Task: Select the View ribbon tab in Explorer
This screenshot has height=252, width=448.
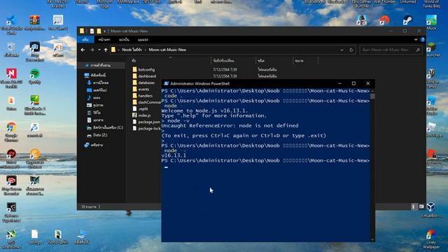Action: point(143,40)
